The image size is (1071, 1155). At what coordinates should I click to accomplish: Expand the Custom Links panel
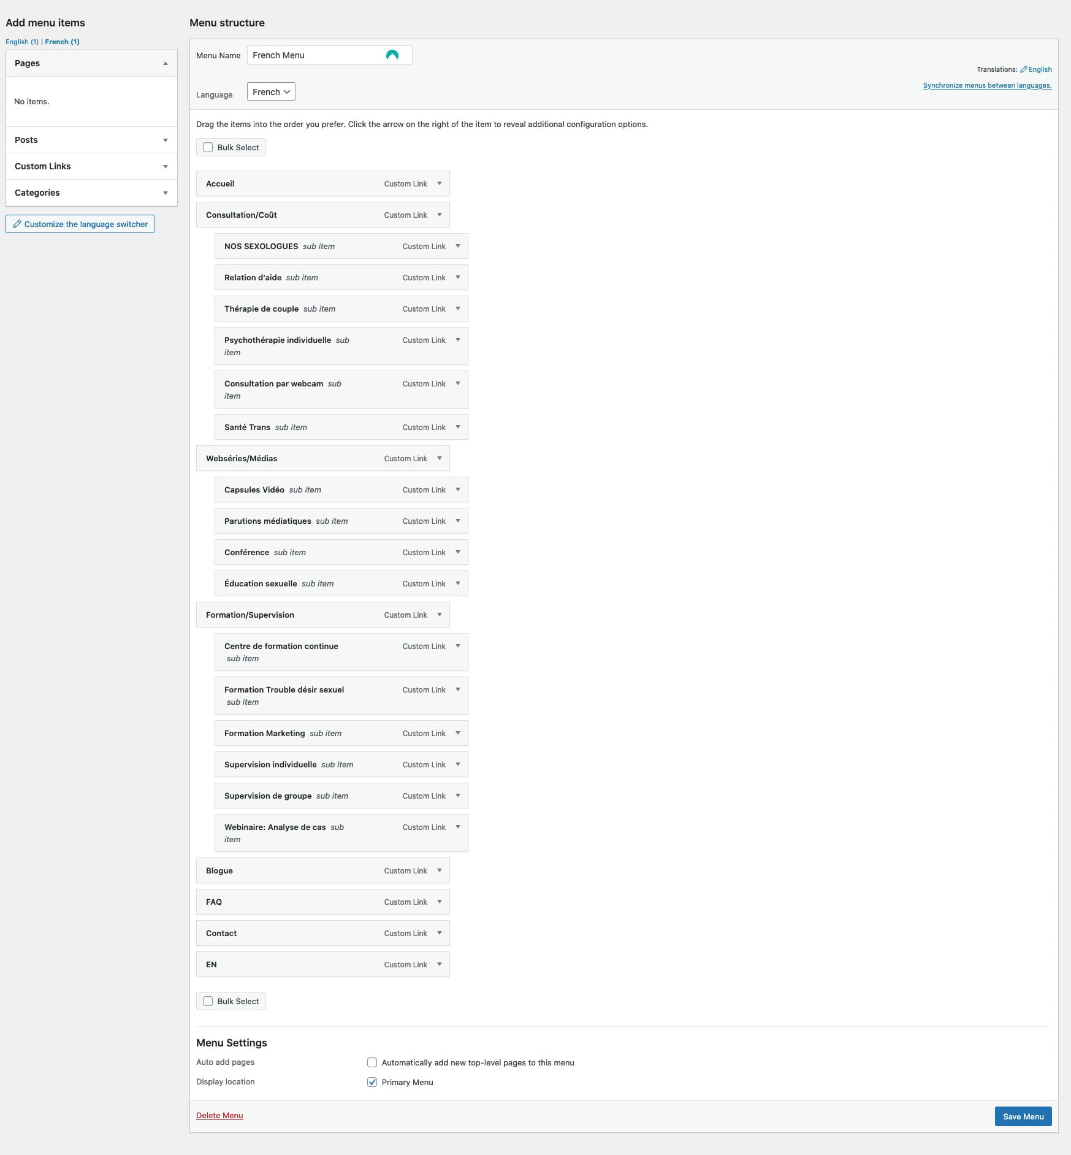[x=91, y=166]
